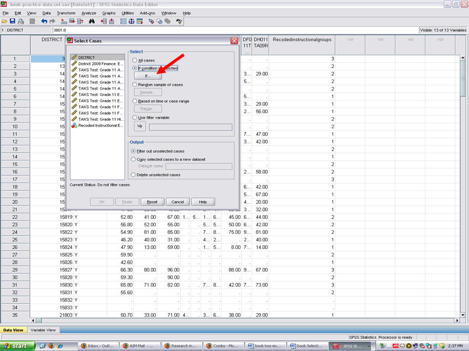Open the Transform menu
The width and height of the screenshot is (469, 351).
pyautogui.click(x=66, y=13)
